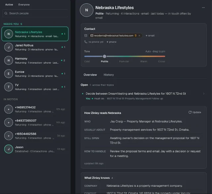Add a phone number with + phone
This screenshot has width=212, height=194.
point(111,42)
